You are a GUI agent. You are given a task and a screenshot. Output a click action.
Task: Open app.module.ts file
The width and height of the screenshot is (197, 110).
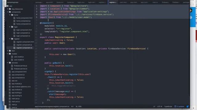[17, 90]
